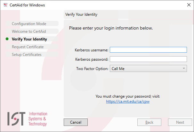Click the CertAid app icon in title bar
Screen dimensions: 194x132
point(5,5)
